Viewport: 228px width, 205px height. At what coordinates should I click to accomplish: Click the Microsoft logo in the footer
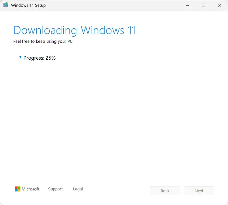pos(27,189)
